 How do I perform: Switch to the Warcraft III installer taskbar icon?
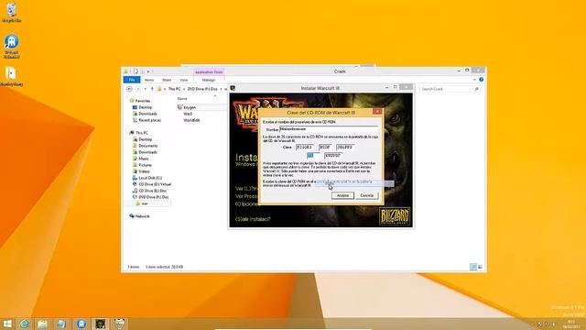[x=100, y=324]
